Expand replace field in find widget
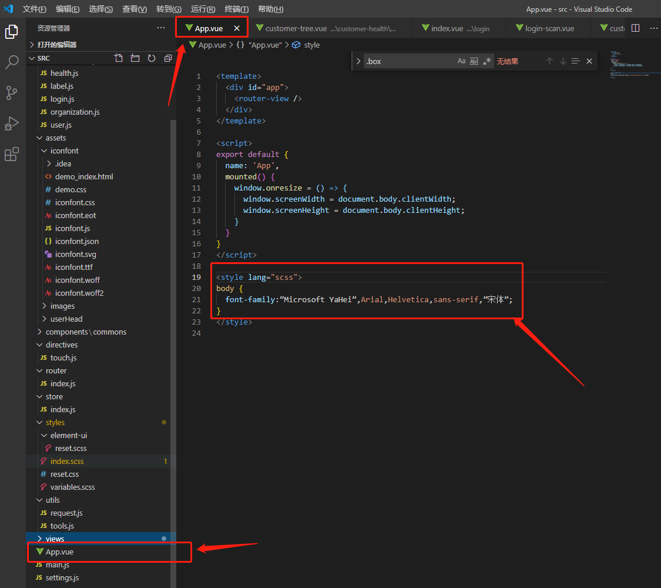Screen dimensions: 661x588 [x=358, y=61]
